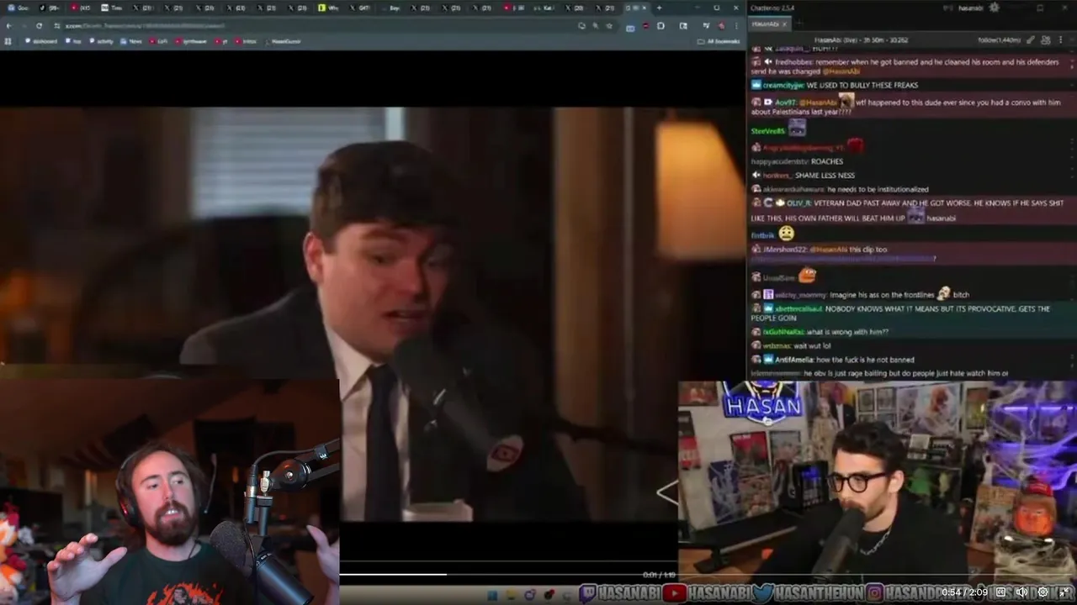The height and width of the screenshot is (605, 1077).
Task: Open the browser extensions puzzle icon
Action: (661, 26)
